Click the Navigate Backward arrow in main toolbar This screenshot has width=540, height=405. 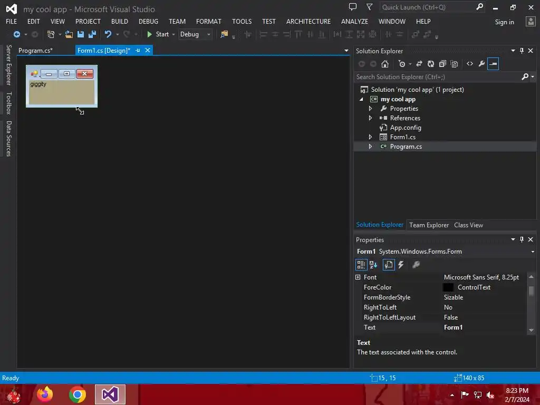[16, 34]
